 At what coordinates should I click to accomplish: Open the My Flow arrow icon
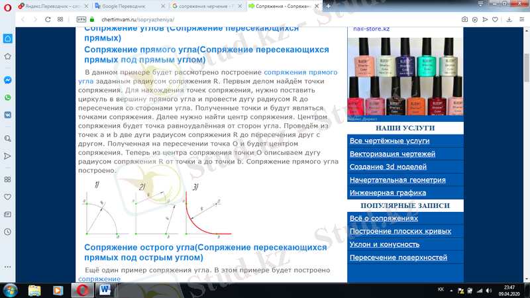pyautogui.click(x=7, y=156)
